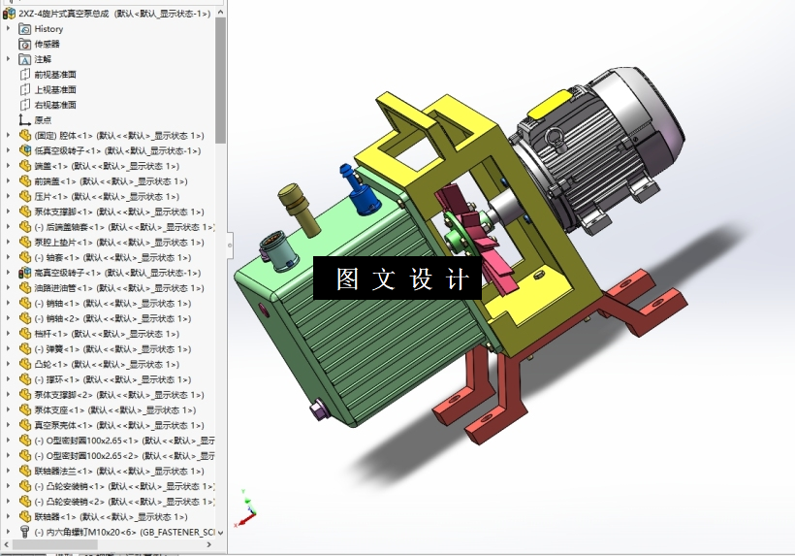This screenshot has height=556, width=795.
Task: Click the 传感器 sensor folder icon
Action: pyautogui.click(x=25, y=44)
